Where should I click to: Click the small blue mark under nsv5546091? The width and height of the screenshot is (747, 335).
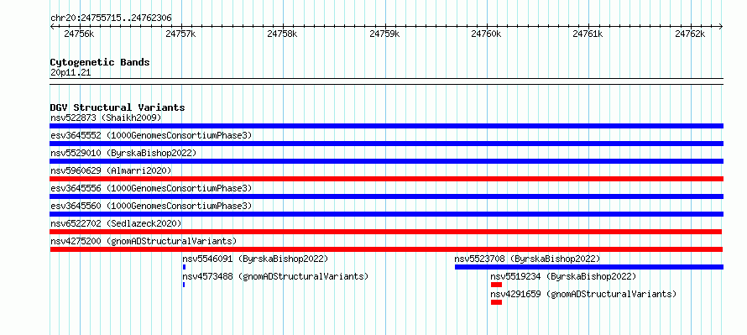pyautogui.click(x=184, y=267)
